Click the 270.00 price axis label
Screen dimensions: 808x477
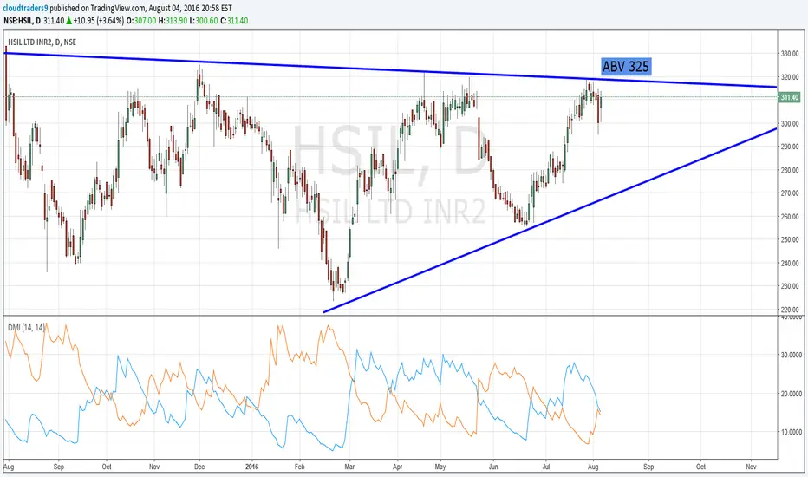(790, 193)
